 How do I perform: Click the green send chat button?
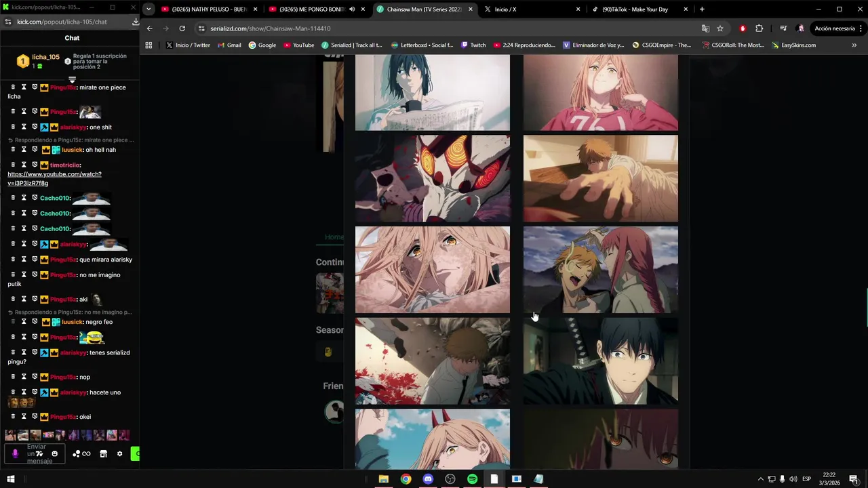click(136, 453)
